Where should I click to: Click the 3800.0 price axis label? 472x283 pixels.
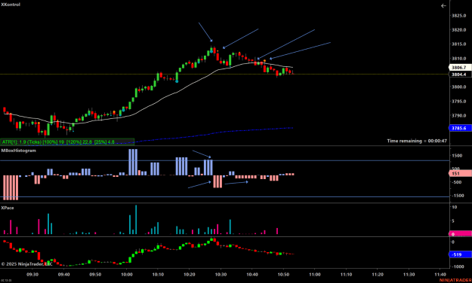[x=458, y=87]
